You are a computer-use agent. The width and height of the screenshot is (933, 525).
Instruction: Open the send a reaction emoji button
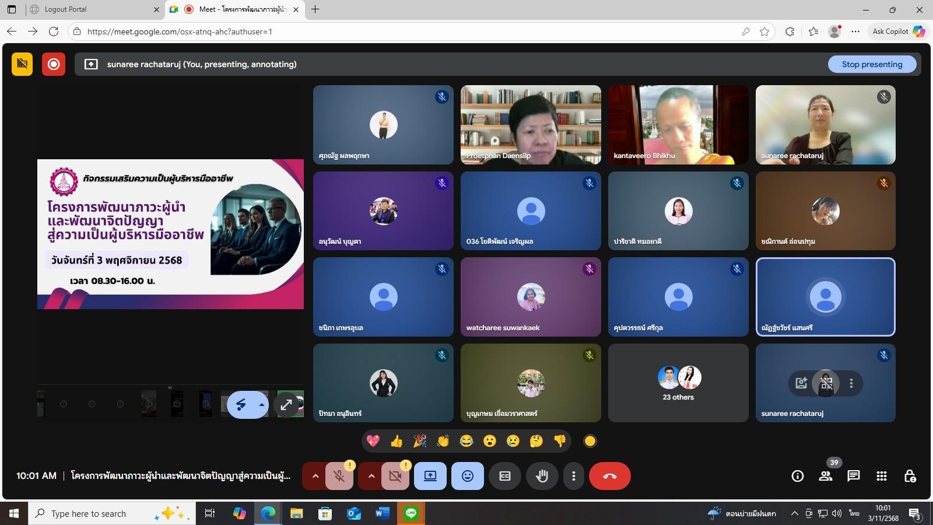pyautogui.click(x=468, y=476)
